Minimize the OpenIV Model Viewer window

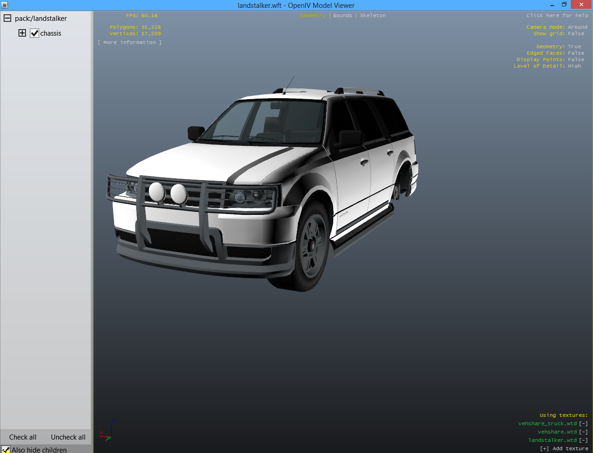point(552,5)
